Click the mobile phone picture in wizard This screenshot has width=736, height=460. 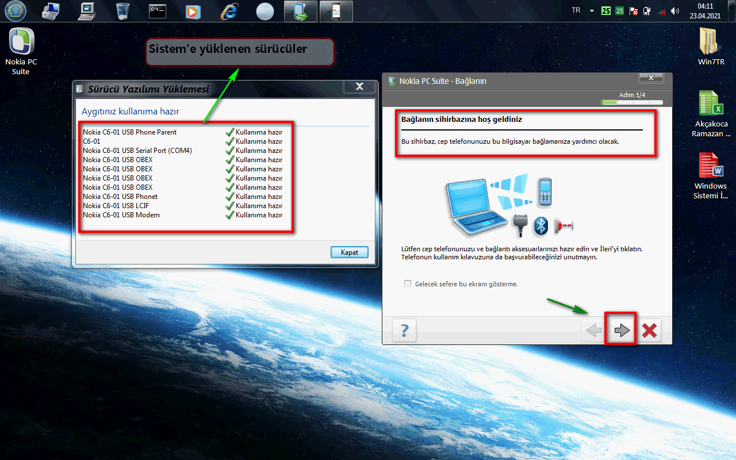[x=545, y=192]
